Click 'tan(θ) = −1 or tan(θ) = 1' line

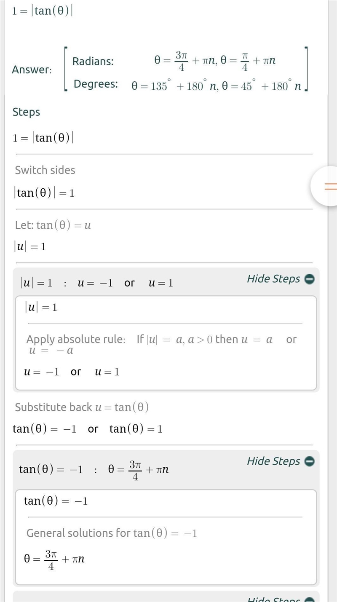point(88,429)
